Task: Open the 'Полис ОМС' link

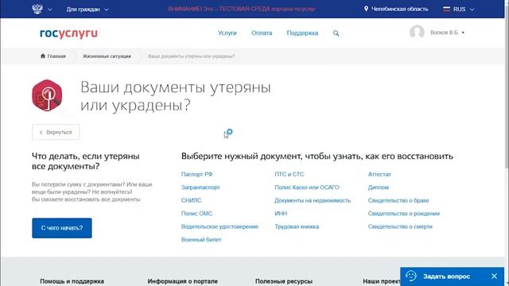Action: pyautogui.click(x=196, y=214)
